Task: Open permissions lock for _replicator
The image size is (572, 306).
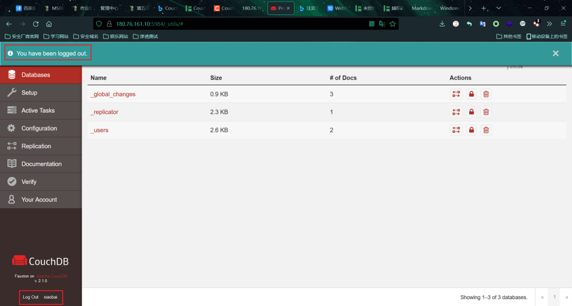Action: click(471, 112)
